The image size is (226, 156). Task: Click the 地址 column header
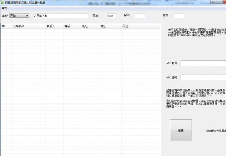click(x=103, y=26)
